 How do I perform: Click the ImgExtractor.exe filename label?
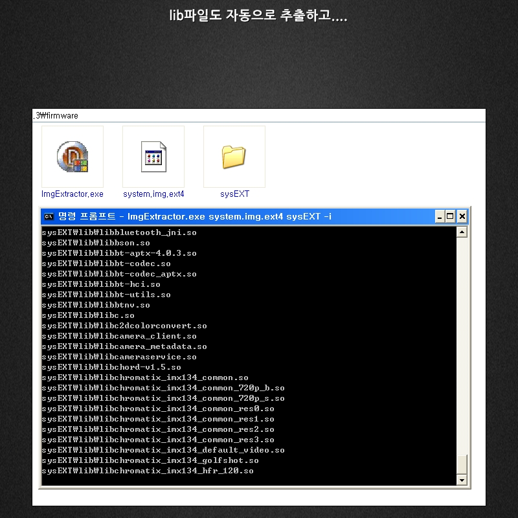72,194
